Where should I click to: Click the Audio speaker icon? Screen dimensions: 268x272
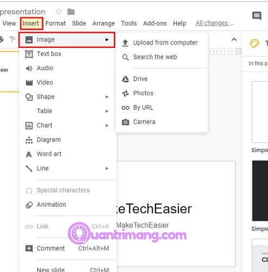(x=29, y=69)
